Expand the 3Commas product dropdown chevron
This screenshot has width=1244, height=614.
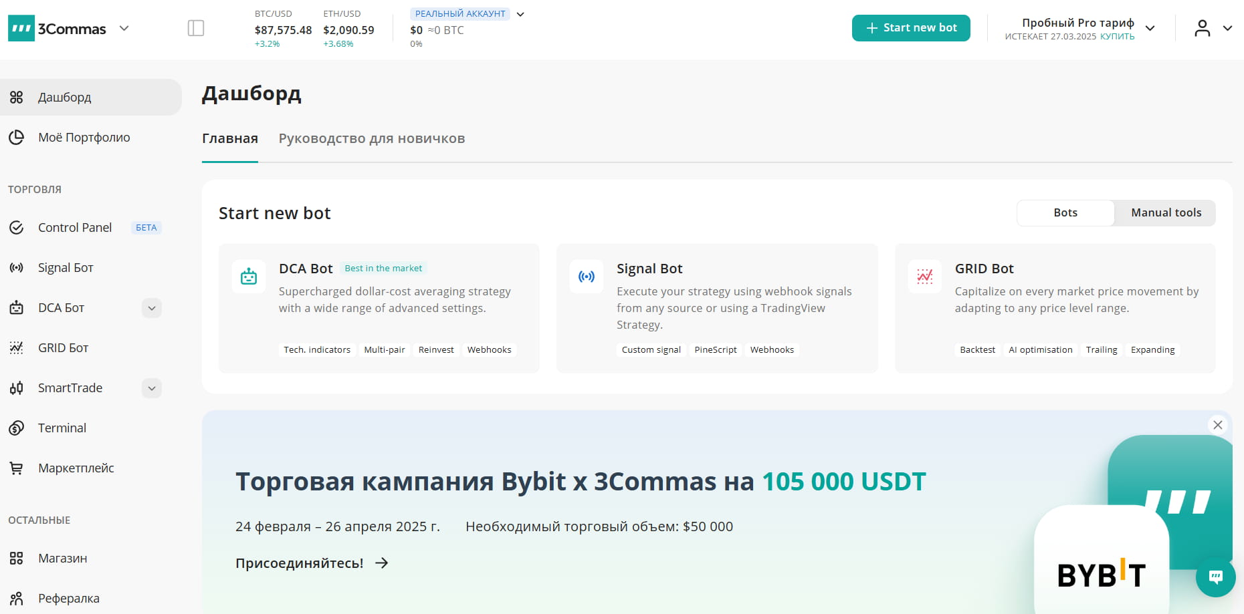124,28
